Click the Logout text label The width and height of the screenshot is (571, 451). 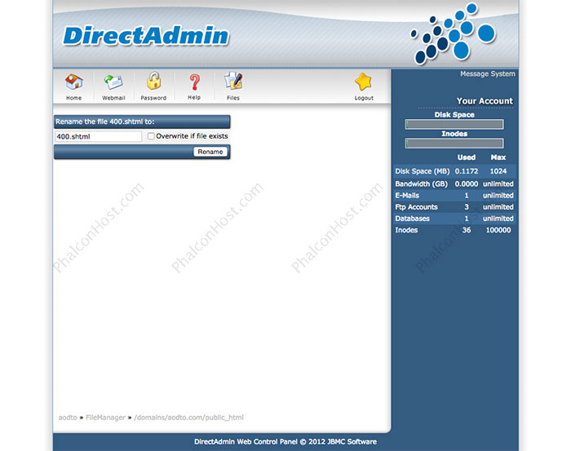pyautogui.click(x=364, y=98)
